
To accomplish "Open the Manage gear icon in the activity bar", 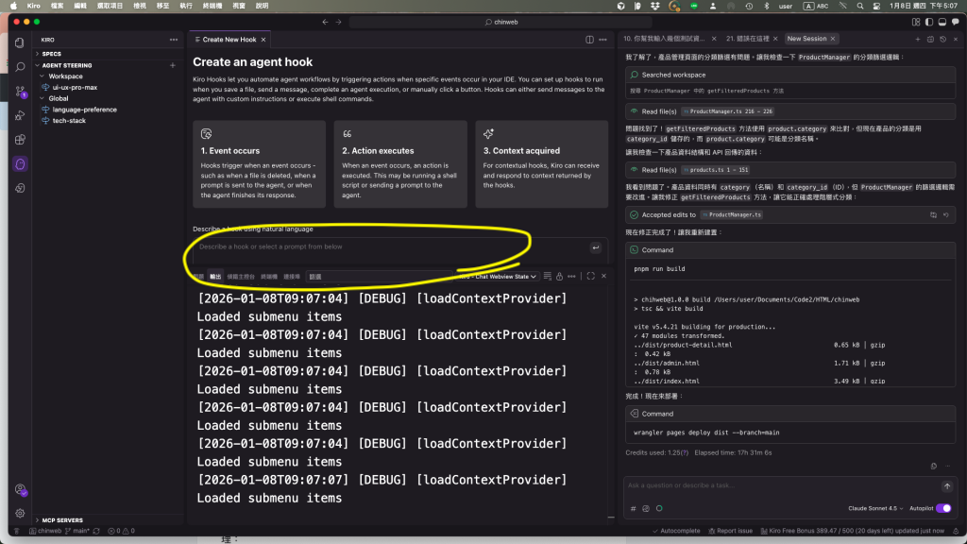I will [20, 513].
